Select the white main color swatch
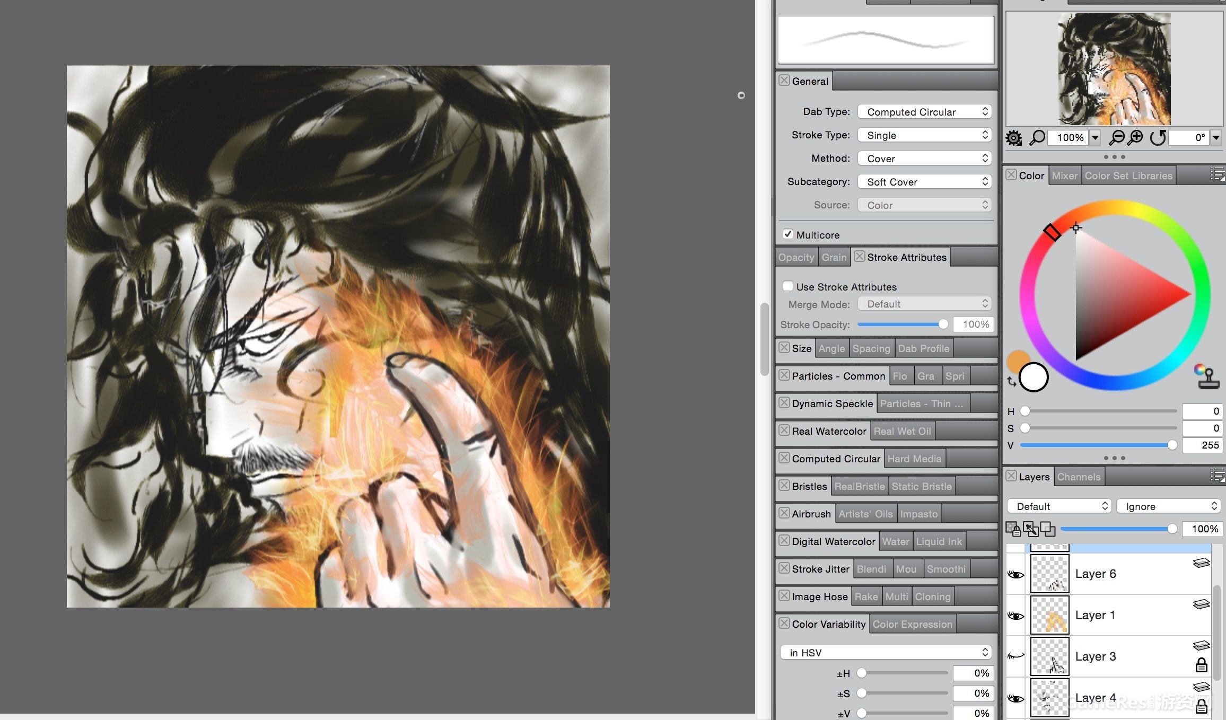Image resolution: width=1226 pixels, height=720 pixels. pos(1034,377)
